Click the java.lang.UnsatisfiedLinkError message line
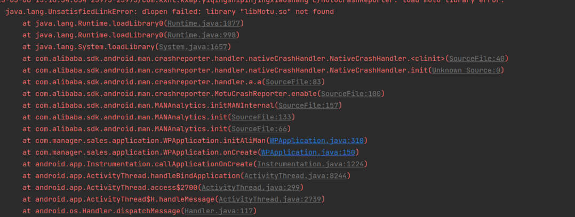The image size is (575, 217). tap(170, 12)
